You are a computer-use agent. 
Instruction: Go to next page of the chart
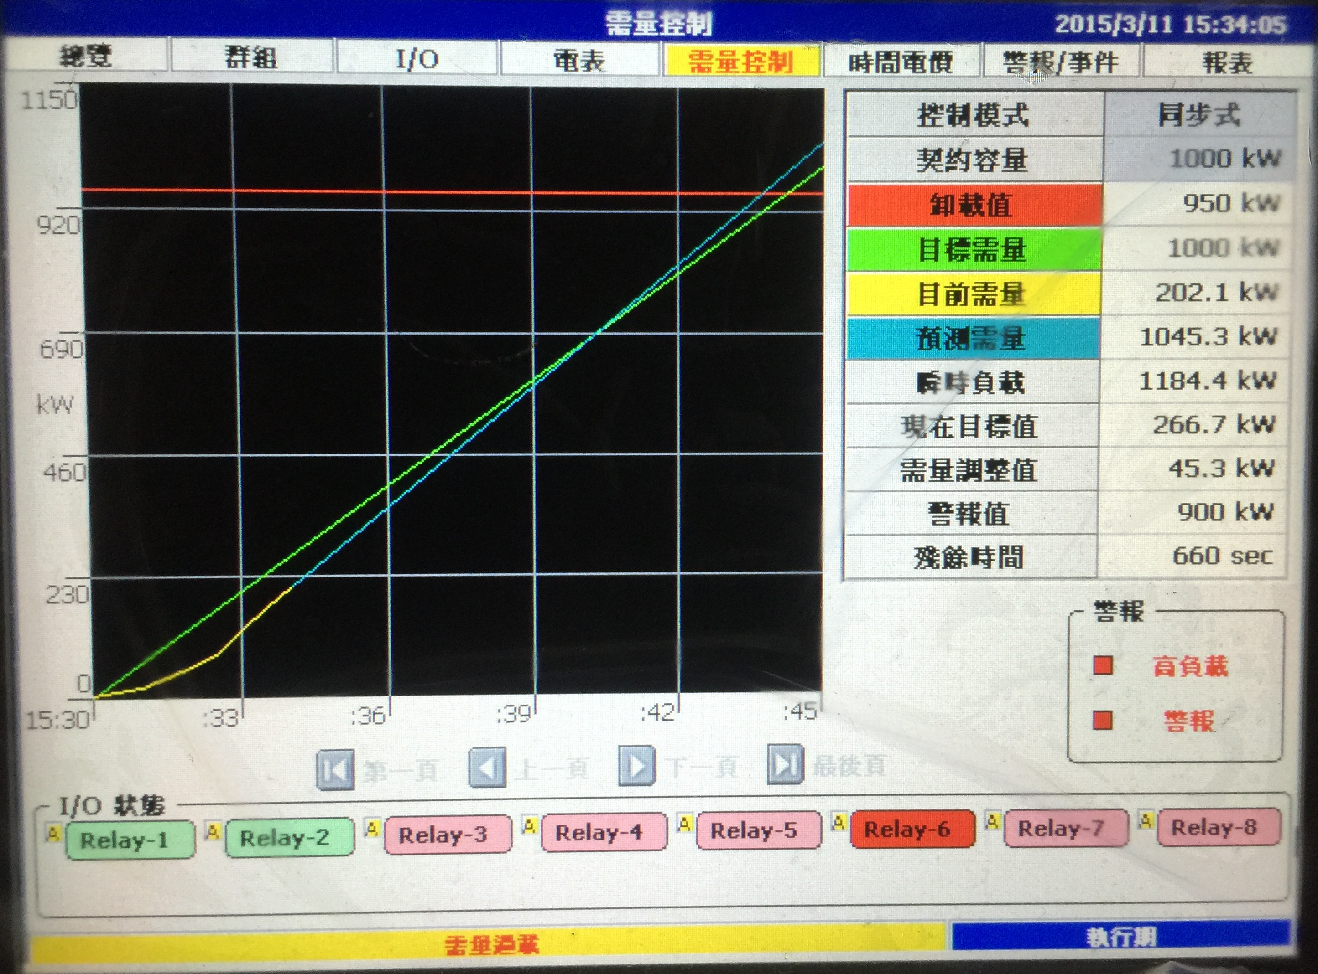coord(636,765)
